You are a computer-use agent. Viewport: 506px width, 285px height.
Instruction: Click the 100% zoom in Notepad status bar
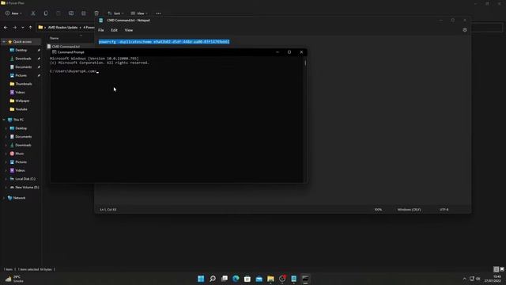coord(378,209)
